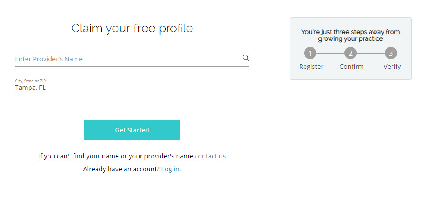Click the Tampa, FL location field

tap(132, 88)
